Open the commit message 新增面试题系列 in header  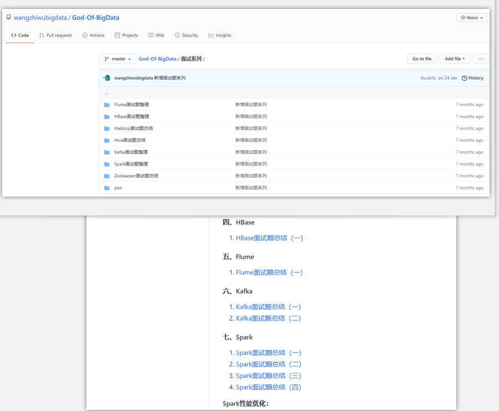coord(170,78)
